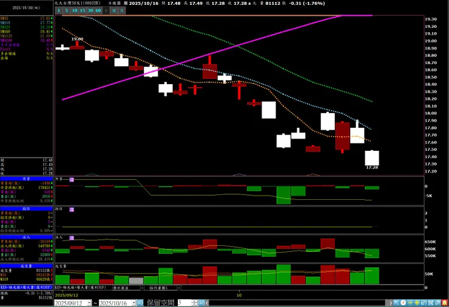Click the scrollbar right arrow

[x=390, y=303]
